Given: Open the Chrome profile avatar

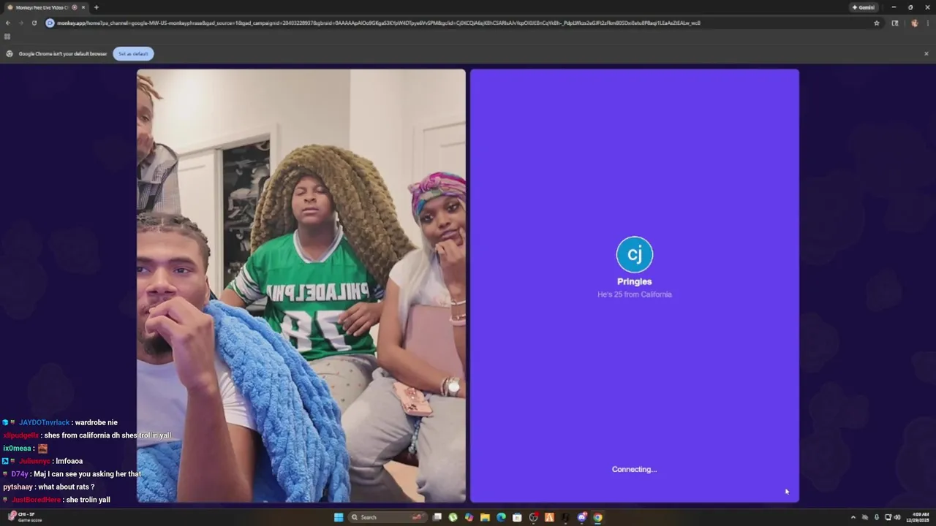Looking at the screenshot, I should point(914,23).
